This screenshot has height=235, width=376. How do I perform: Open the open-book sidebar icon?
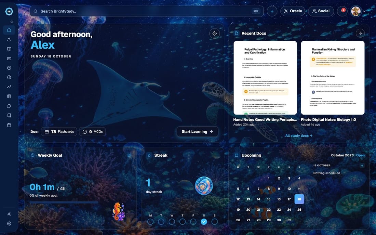click(9, 49)
